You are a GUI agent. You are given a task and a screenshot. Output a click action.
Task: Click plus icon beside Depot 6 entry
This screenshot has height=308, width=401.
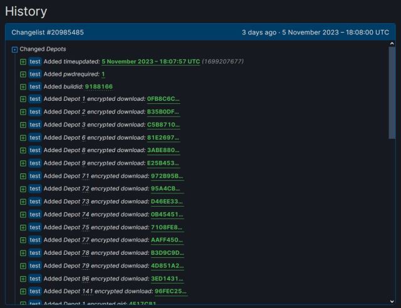coord(23,138)
